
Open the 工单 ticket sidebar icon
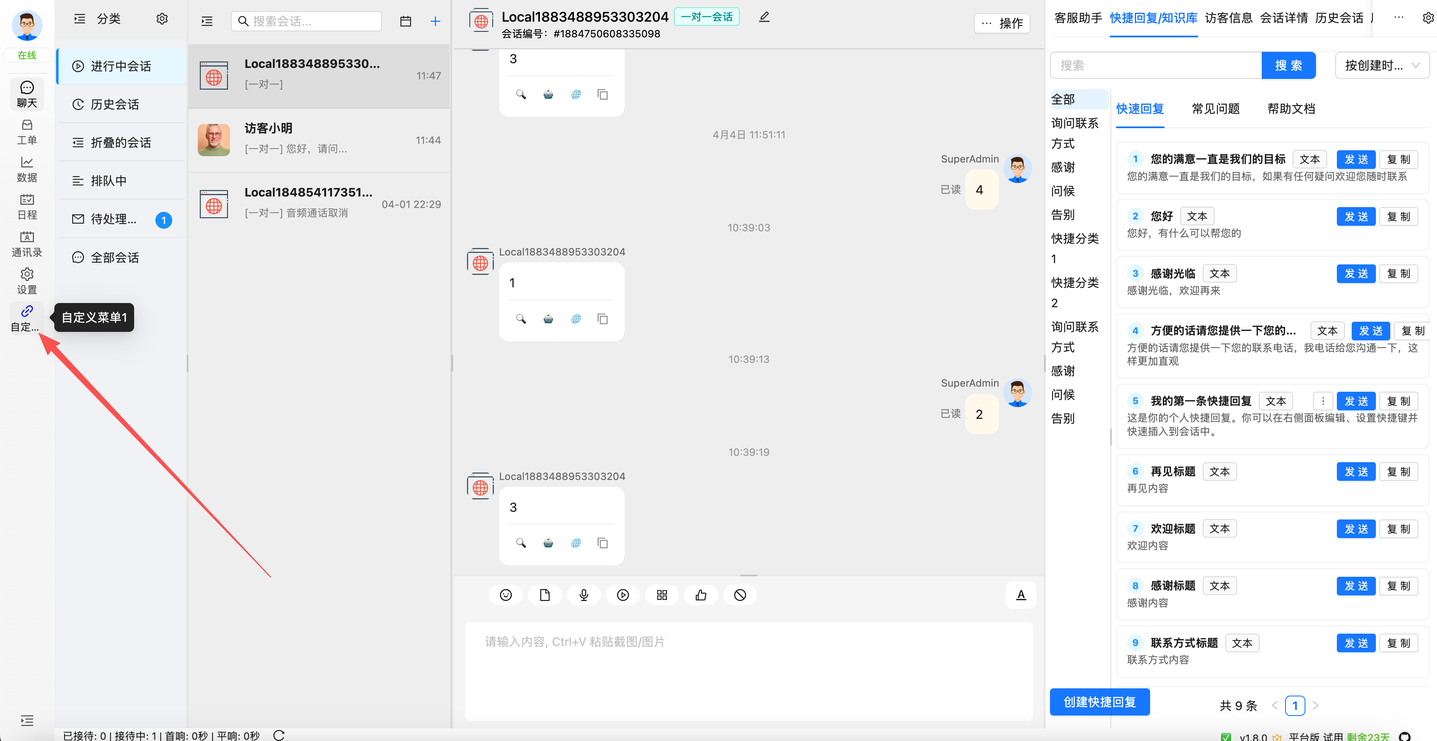(27, 132)
